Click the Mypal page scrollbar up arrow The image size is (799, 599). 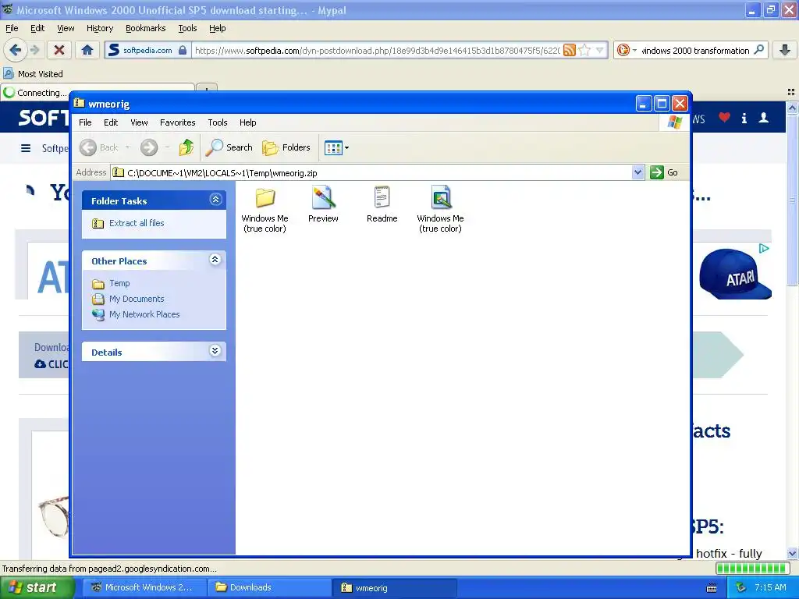(792, 108)
